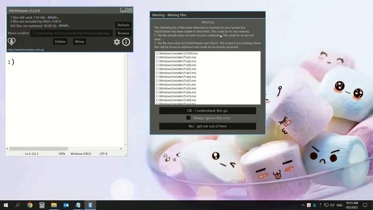Viewport: 373px width, 210px height.
Task: Select file f1a92.msi in the list
Action: point(176,69)
